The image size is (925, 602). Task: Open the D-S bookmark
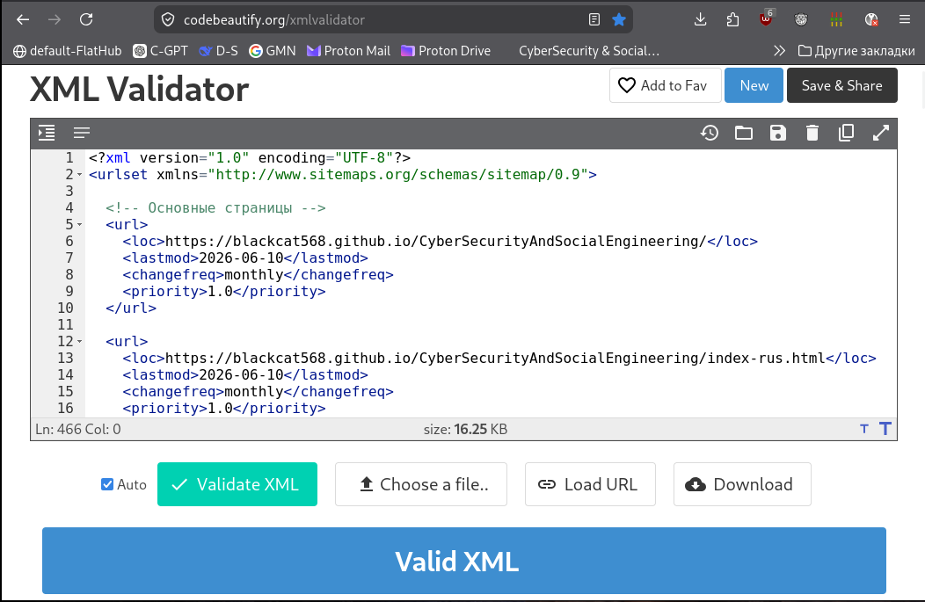(218, 51)
